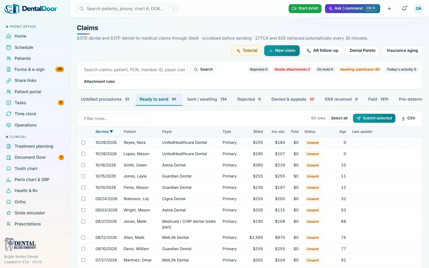Viewport: 429px width, 268px height.
Task: Click the New claim button
Action: [282, 51]
